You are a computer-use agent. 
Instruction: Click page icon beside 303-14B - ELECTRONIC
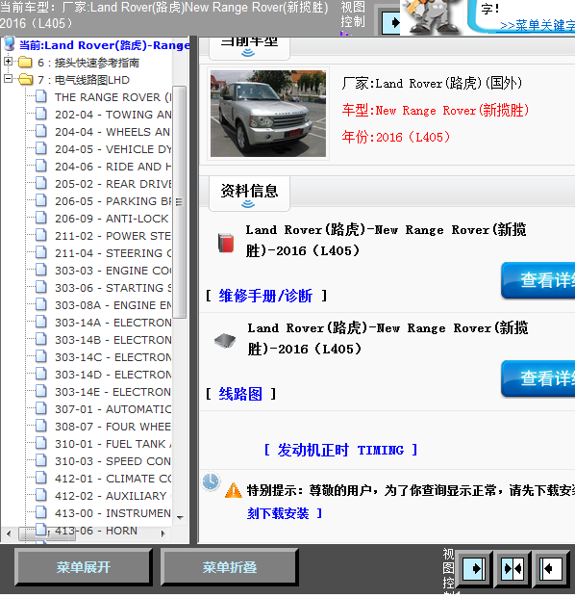tap(41, 339)
